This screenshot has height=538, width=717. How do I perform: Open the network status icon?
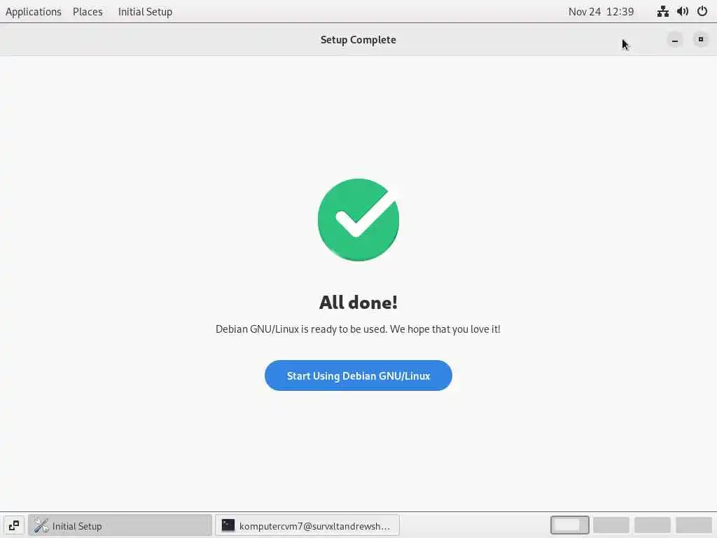(x=662, y=11)
